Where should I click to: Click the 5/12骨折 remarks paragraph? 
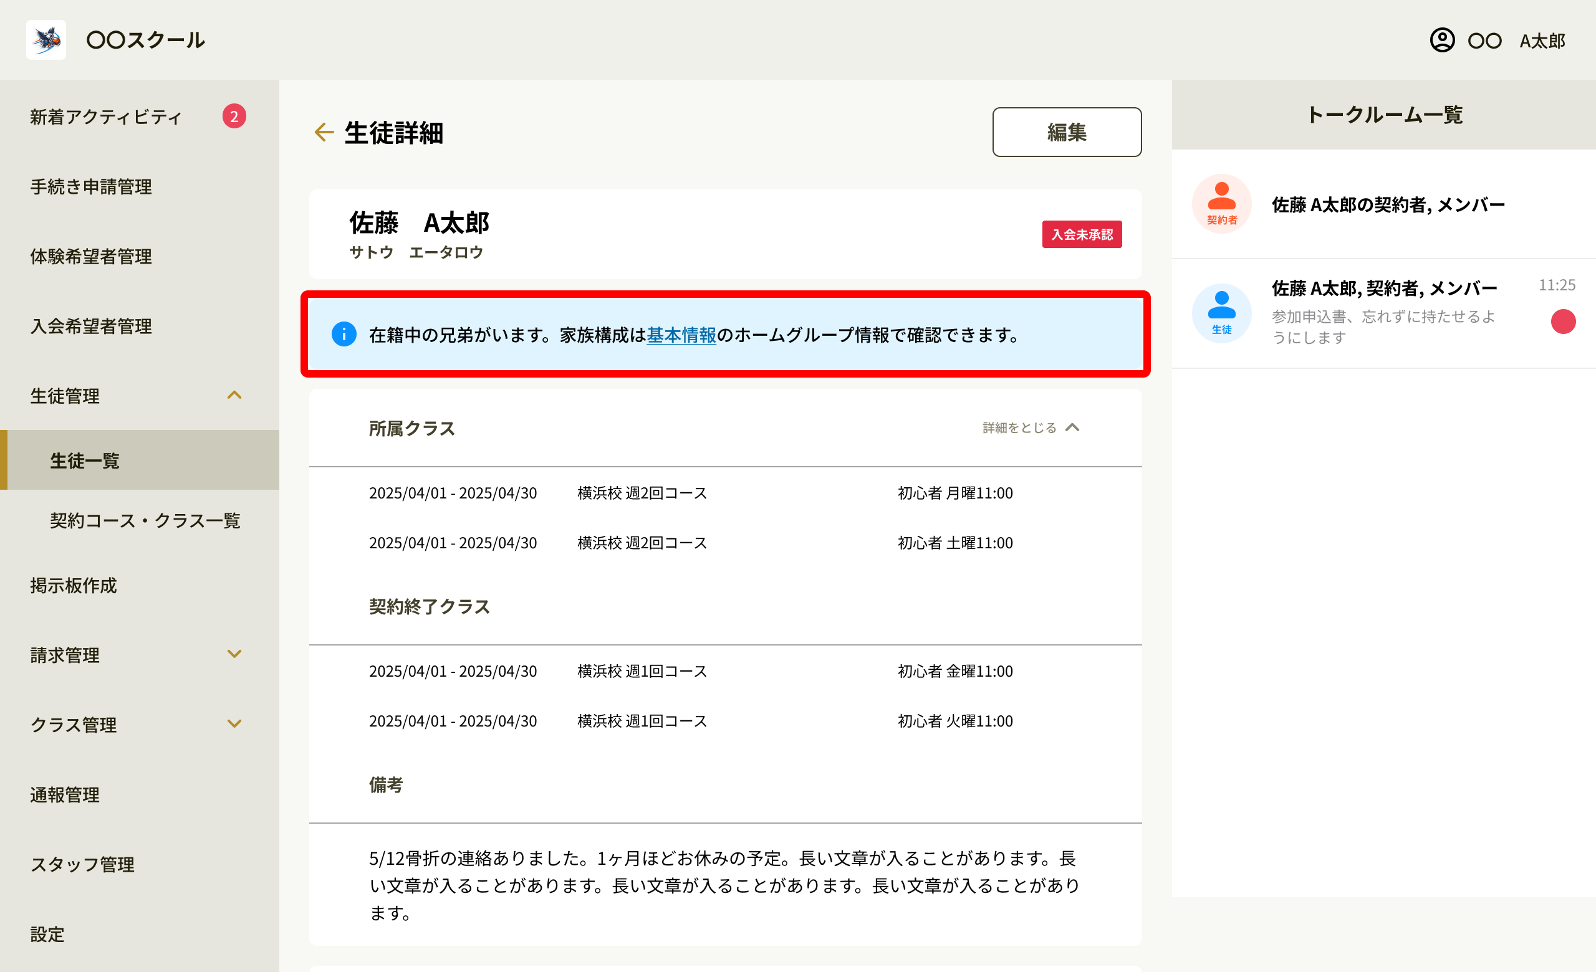pyautogui.click(x=724, y=885)
